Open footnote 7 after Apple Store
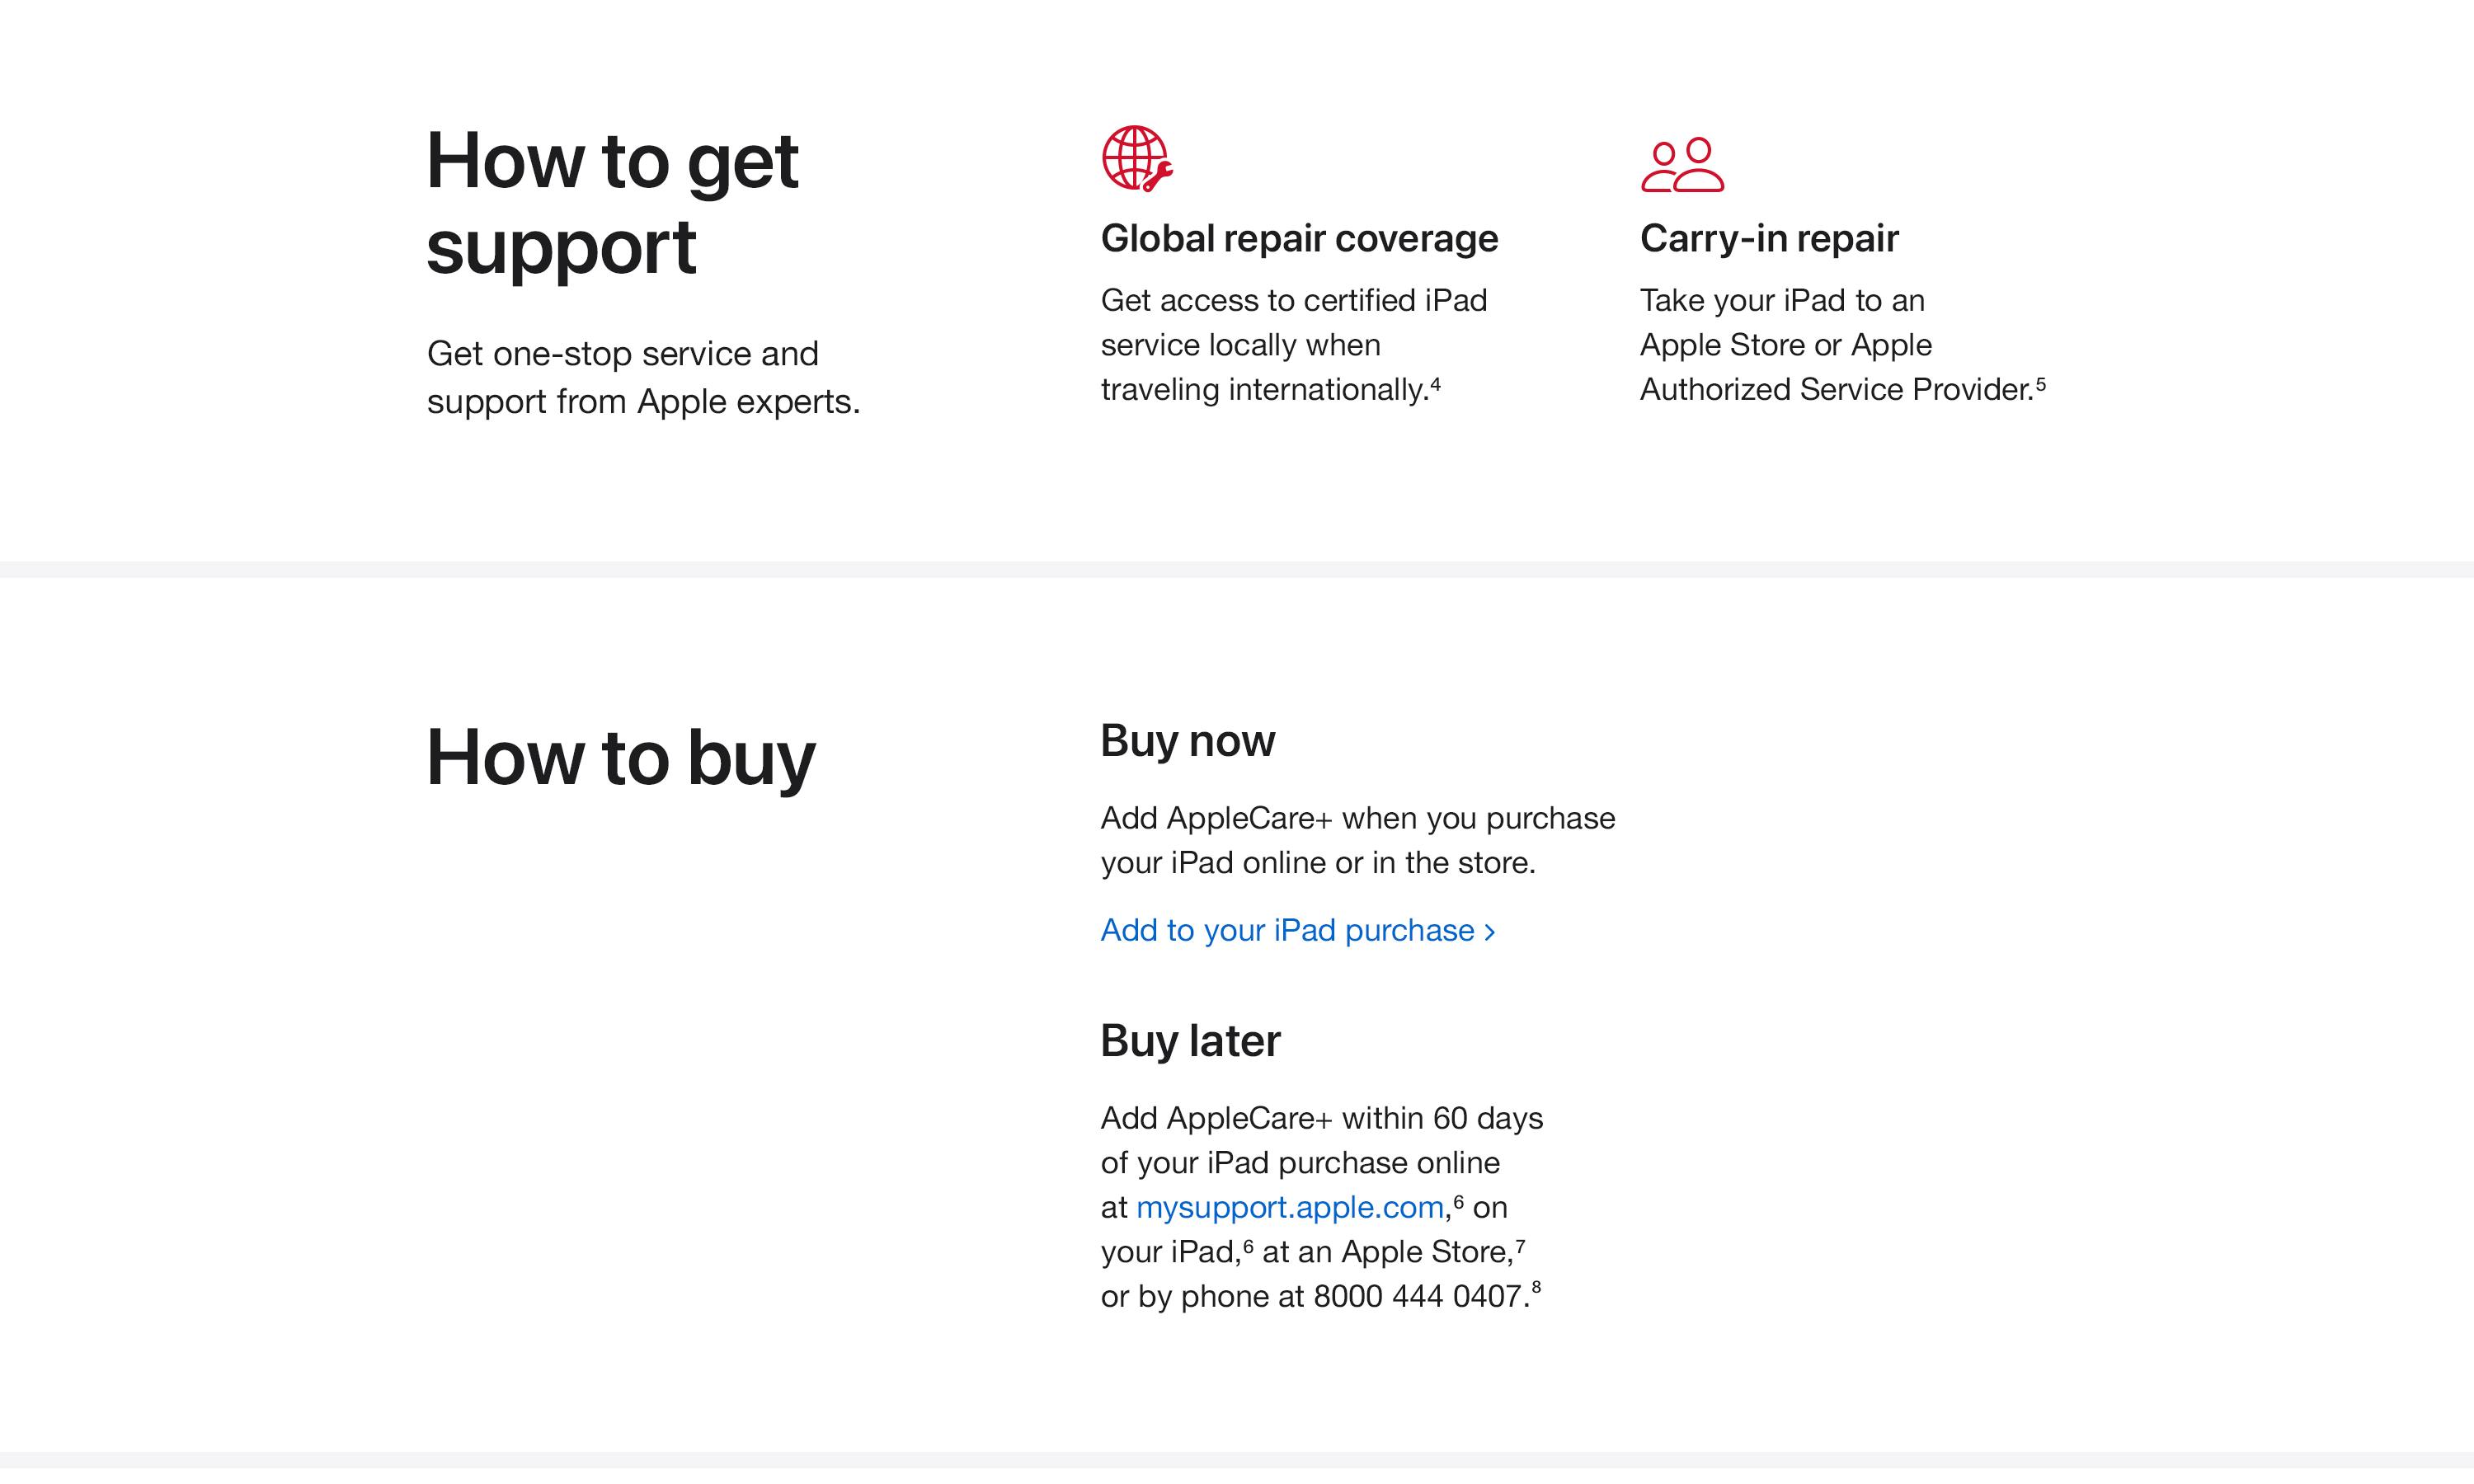Viewport: 2474px width, 1484px height. [1520, 1246]
